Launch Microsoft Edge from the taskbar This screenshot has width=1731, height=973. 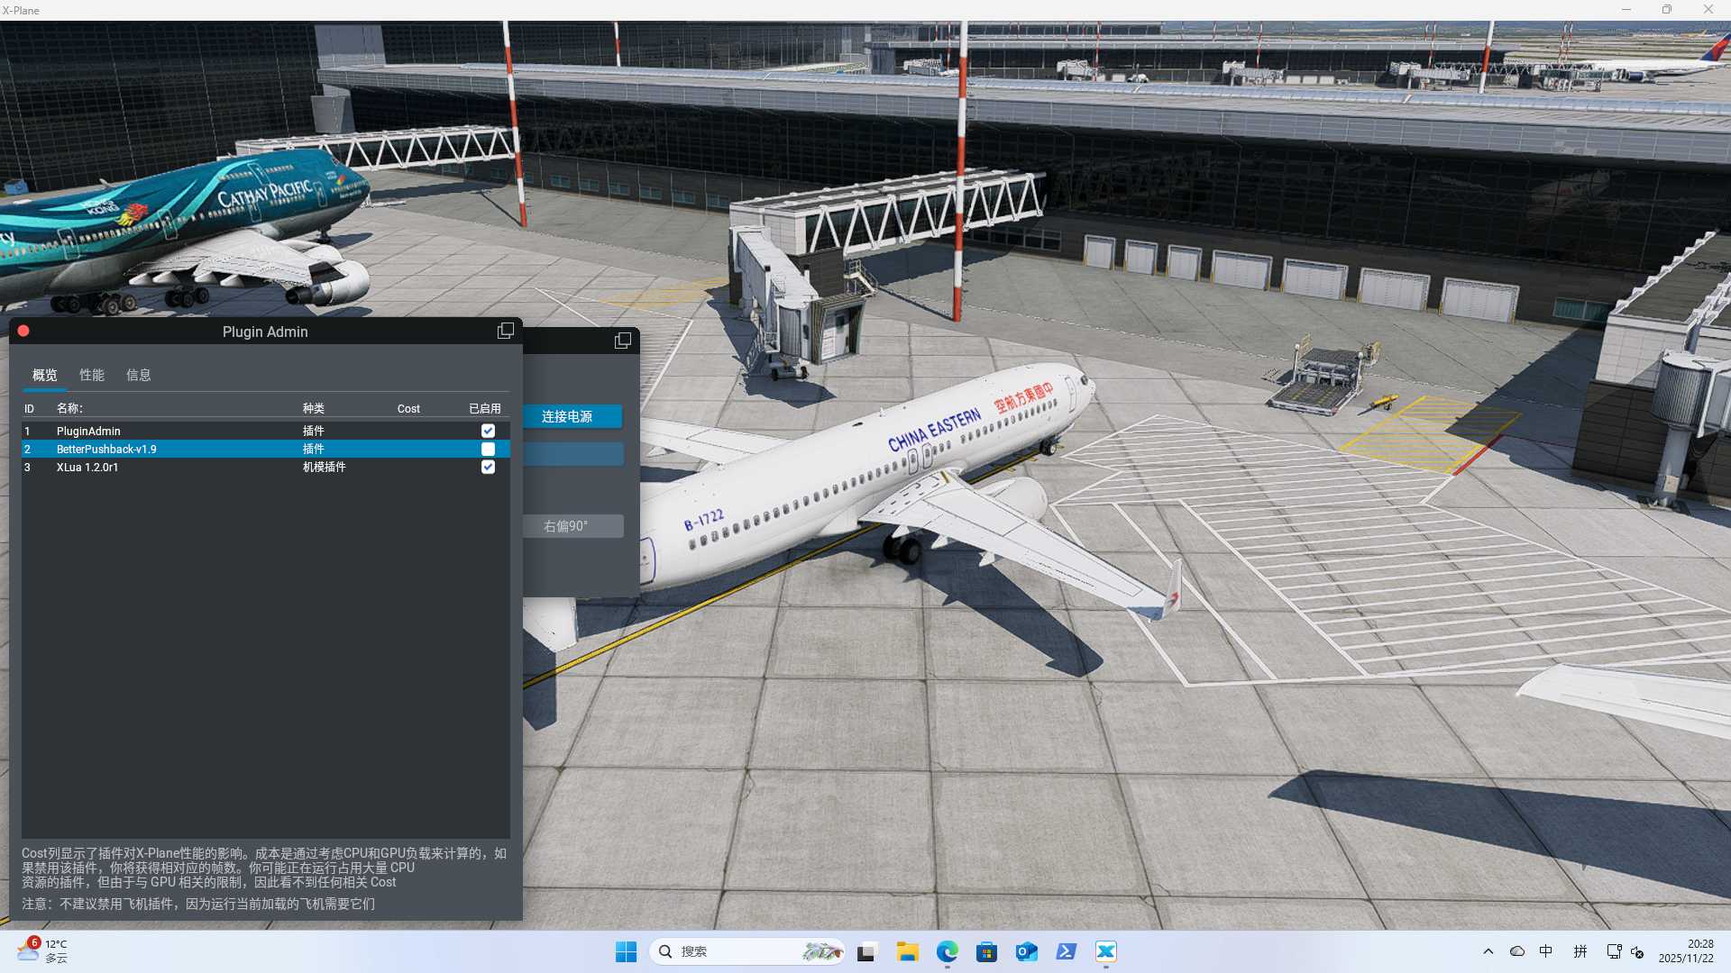[947, 951]
